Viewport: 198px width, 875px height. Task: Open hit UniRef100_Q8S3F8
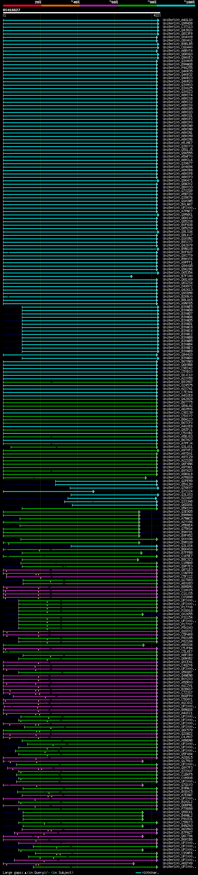click(x=178, y=34)
